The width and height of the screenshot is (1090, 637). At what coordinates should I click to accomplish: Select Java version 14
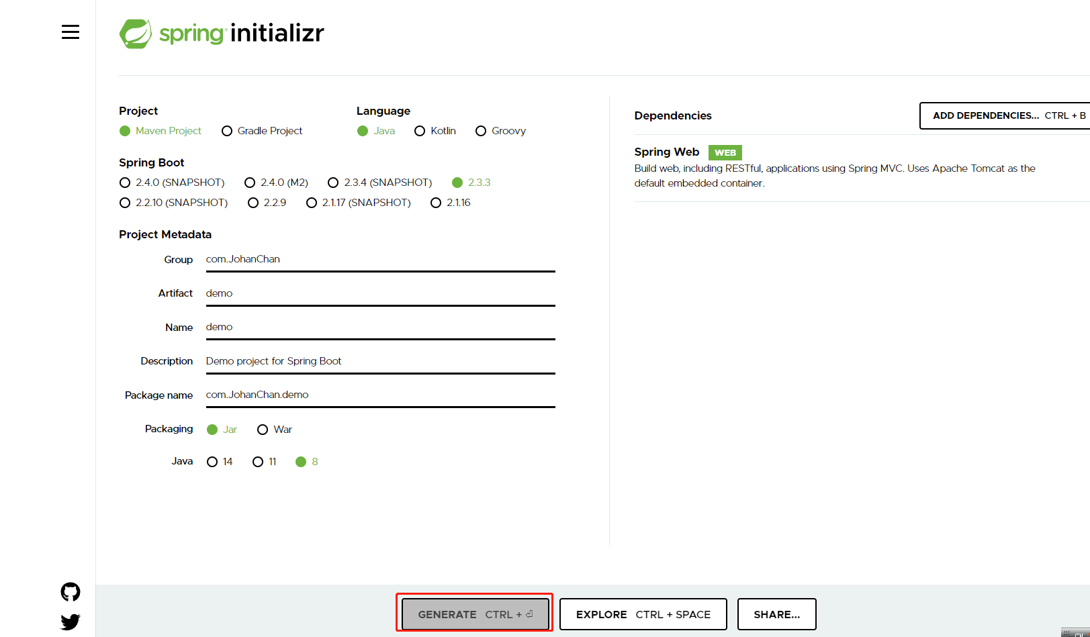tap(220, 462)
